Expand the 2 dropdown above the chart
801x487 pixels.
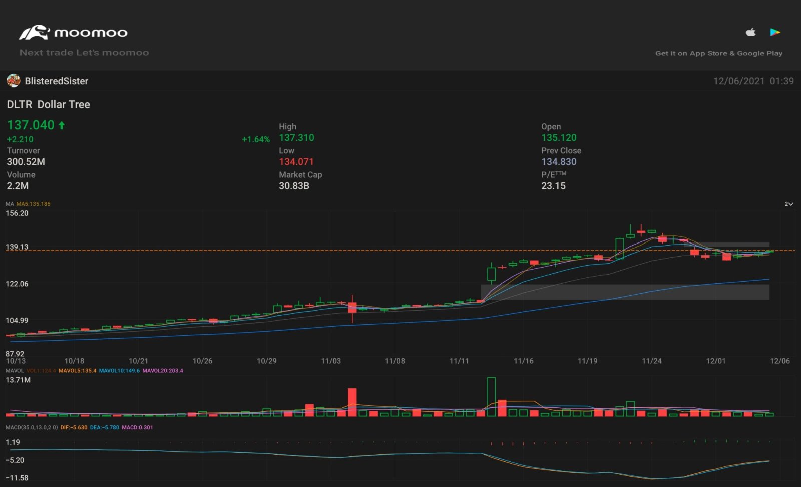[789, 204]
